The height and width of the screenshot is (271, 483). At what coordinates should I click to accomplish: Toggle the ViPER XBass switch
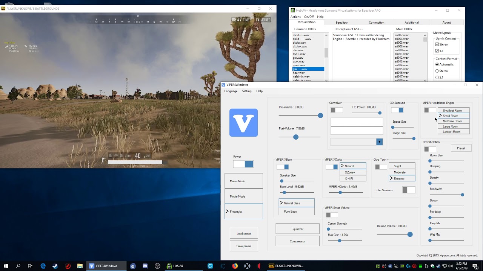283,167
